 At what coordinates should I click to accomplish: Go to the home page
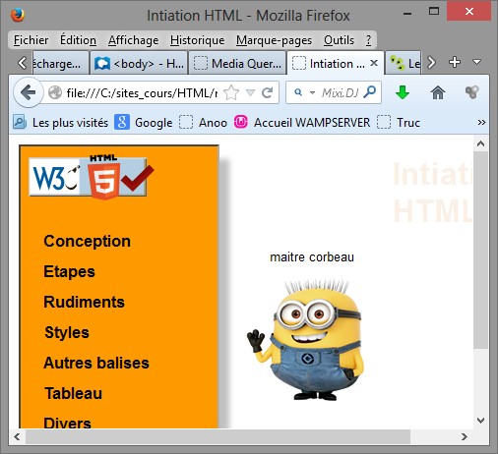pyautogui.click(x=438, y=92)
